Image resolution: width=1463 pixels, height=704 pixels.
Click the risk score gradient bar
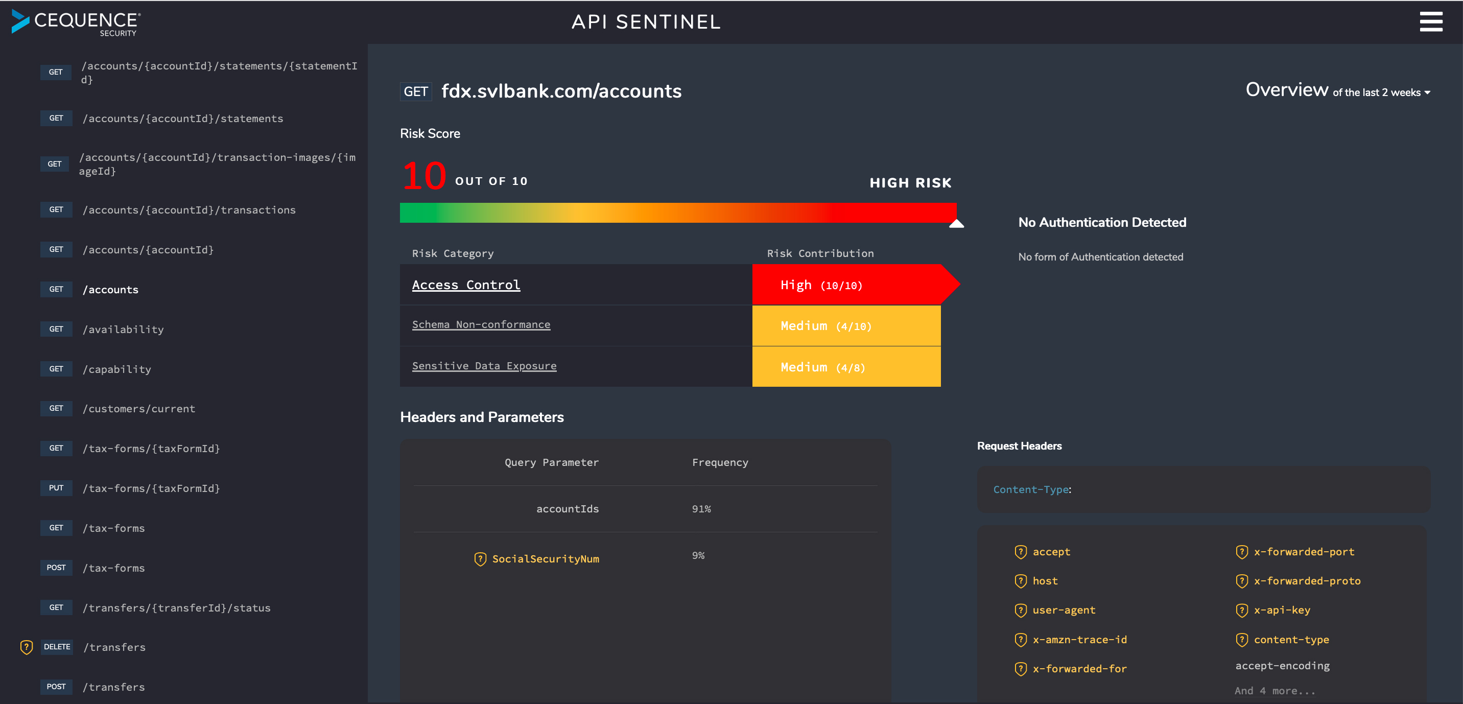tap(678, 213)
